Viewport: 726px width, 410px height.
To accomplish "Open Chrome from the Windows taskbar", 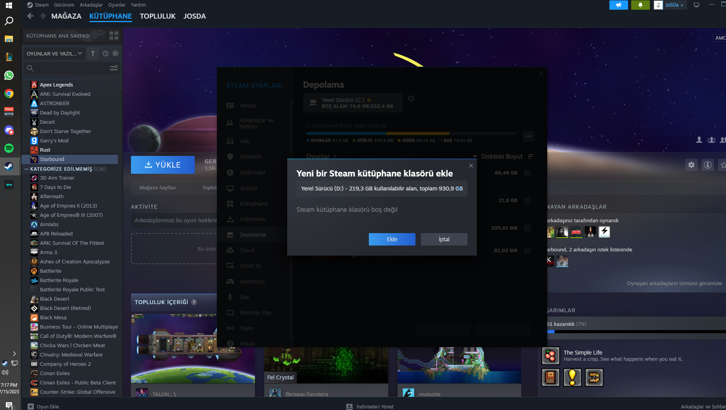I will pos(9,93).
